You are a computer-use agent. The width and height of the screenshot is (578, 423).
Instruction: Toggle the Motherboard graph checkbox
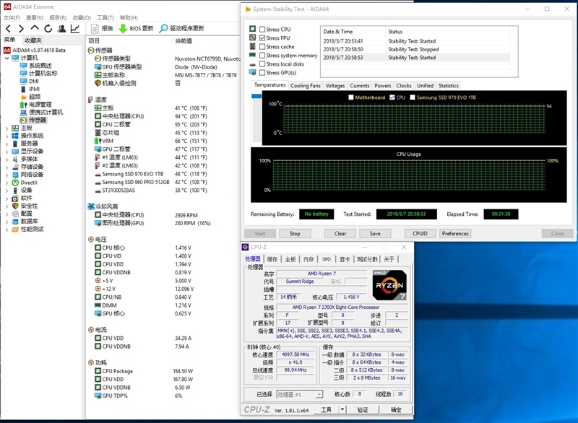click(350, 97)
